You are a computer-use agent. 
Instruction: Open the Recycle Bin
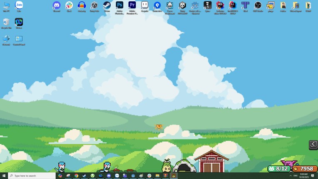pyautogui.click(x=6, y=23)
